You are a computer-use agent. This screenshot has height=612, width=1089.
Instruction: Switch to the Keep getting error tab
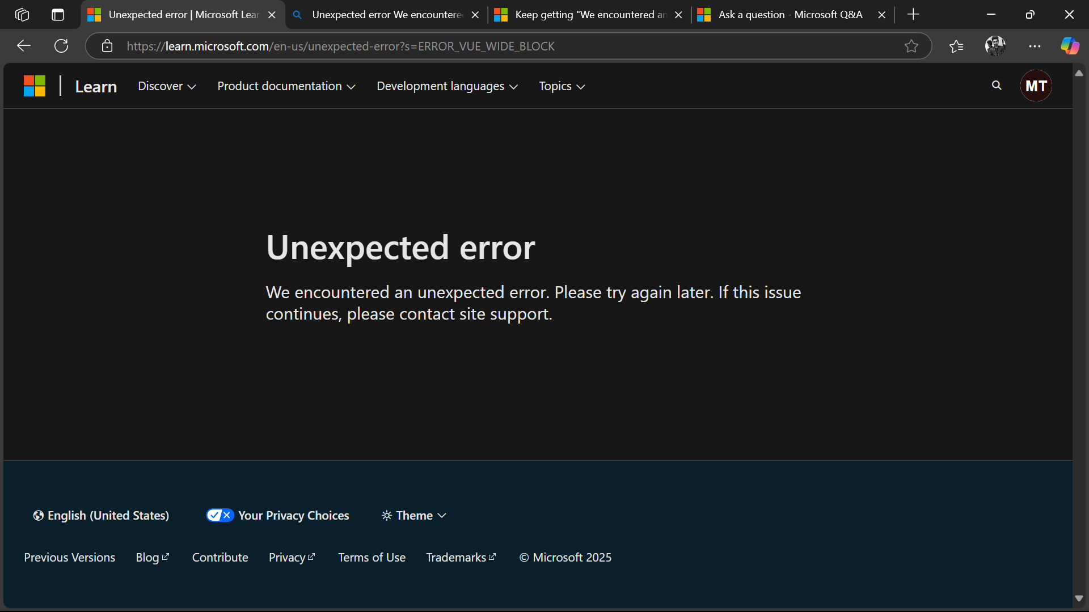[590, 15]
